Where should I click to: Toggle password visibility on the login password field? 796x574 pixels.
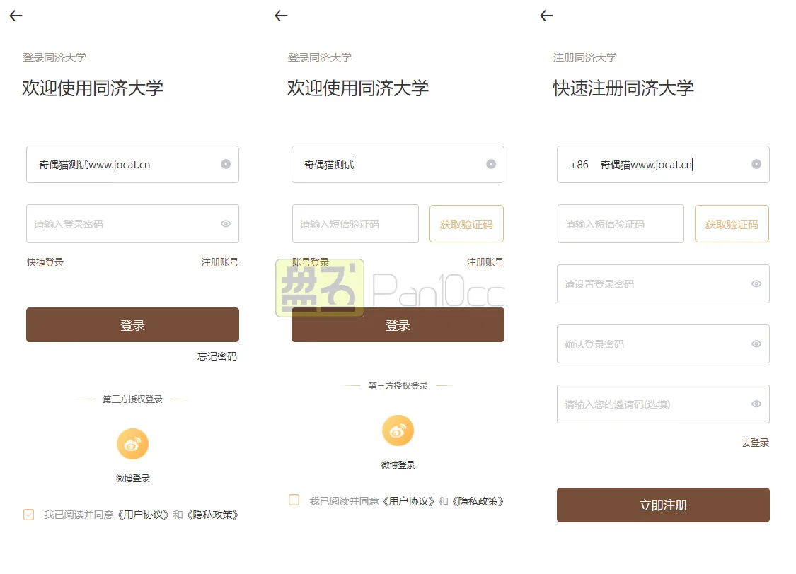point(227,223)
